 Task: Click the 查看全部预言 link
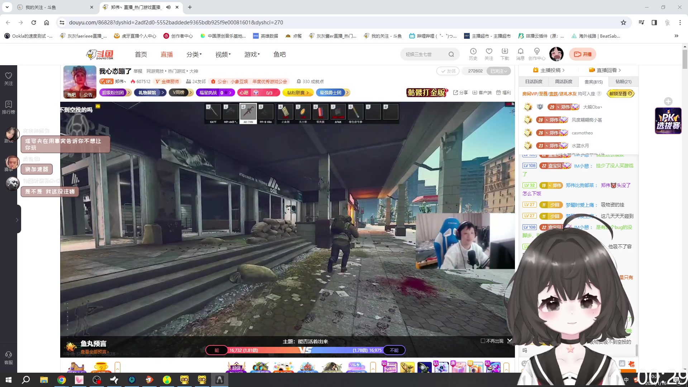(x=95, y=352)
